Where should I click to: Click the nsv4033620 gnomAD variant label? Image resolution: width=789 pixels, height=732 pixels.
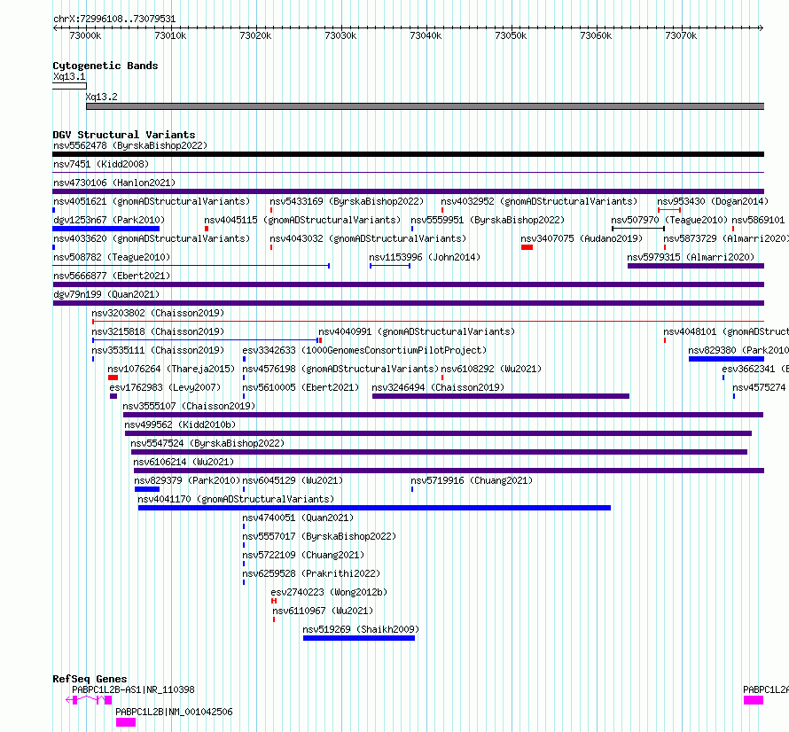tap(152, 238)
